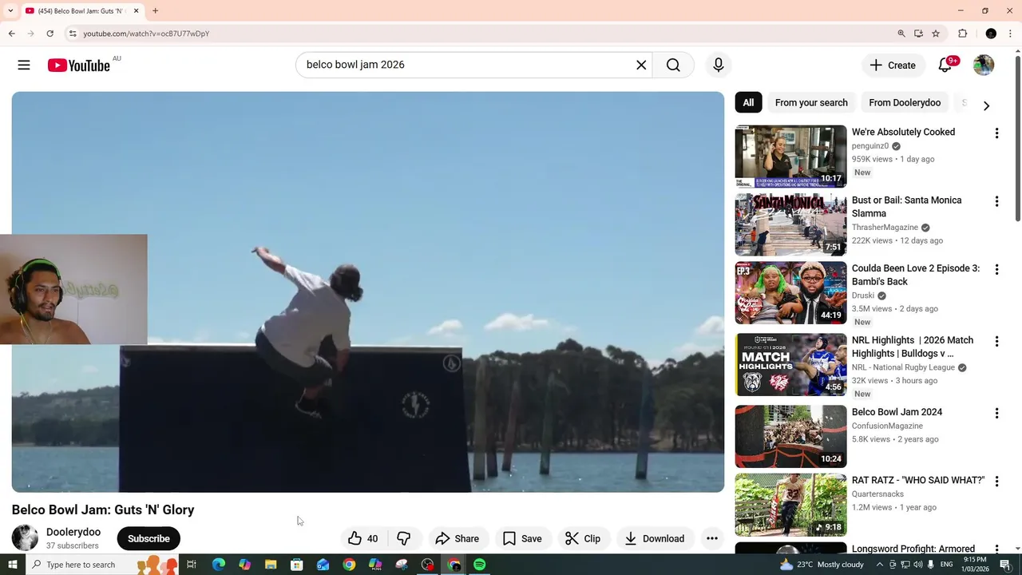Viewport: 1022px width, 575px height.
Task: Open the YouTube hamburger guide menu
Action: [x=24, y=65]
